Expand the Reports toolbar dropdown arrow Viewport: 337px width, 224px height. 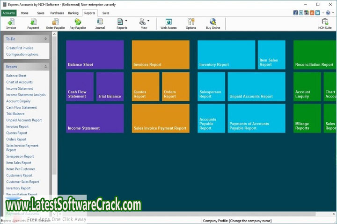[126, 21]
